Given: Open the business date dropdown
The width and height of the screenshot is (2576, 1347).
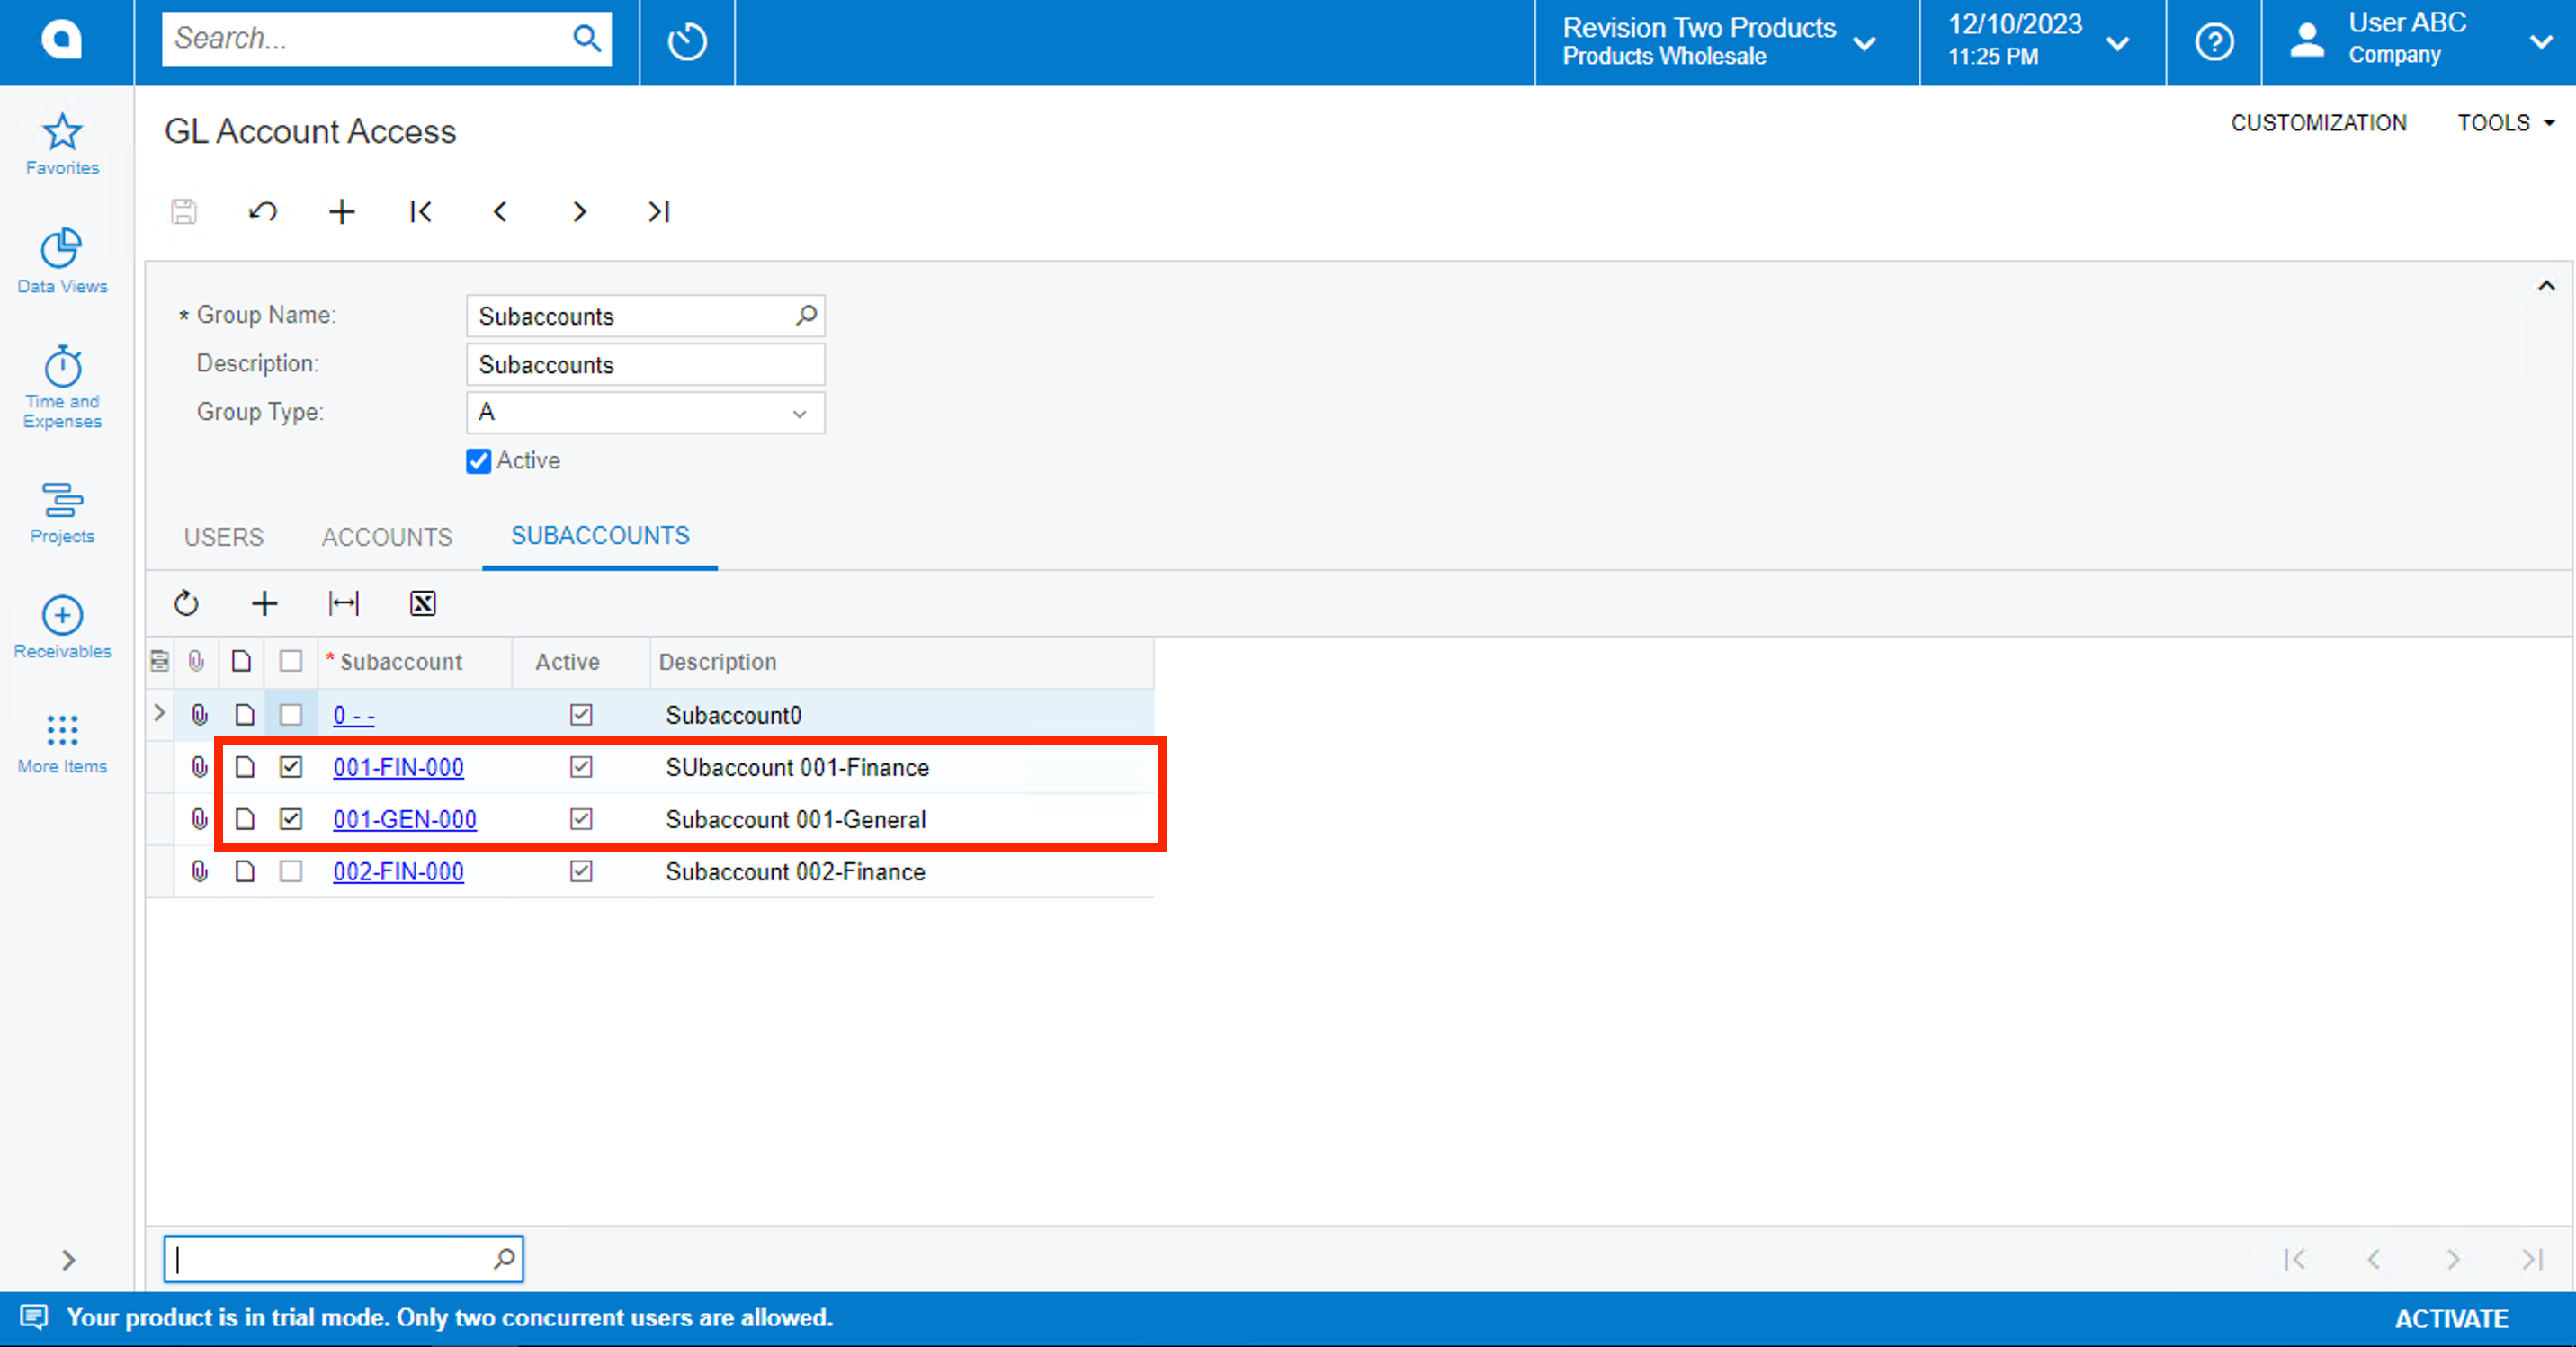Looking at the screenshot, I should [2042, 42].
